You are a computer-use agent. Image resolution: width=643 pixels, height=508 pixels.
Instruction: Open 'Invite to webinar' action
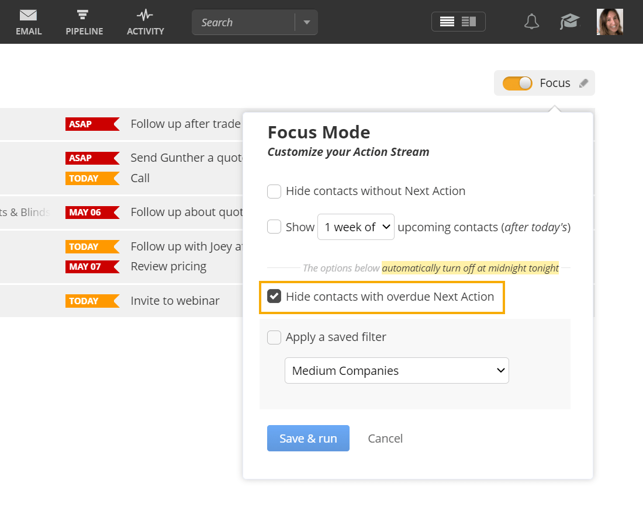click(x=175, y=301)
